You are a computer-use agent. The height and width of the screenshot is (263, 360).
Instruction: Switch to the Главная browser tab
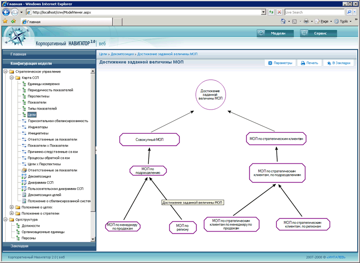tap(67, 22)
